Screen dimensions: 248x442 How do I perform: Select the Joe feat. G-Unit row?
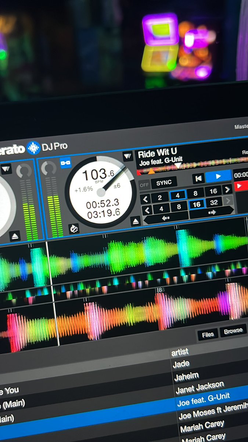pyautogui.click(x=203, y=399)
